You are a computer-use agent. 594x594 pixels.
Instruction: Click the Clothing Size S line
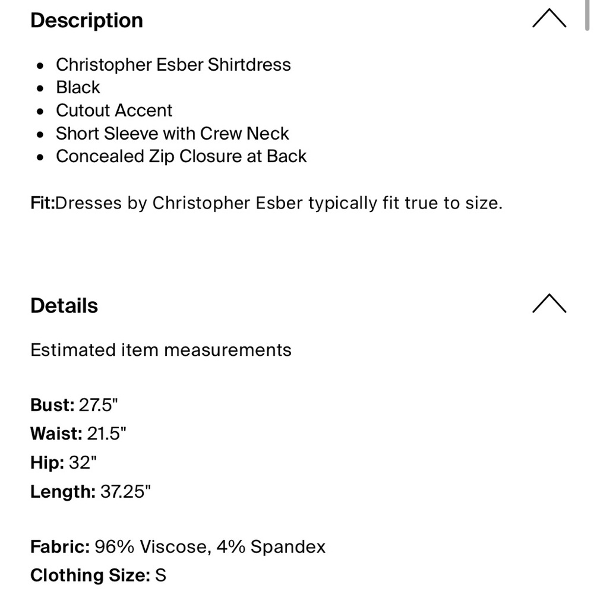pos(98,575)
